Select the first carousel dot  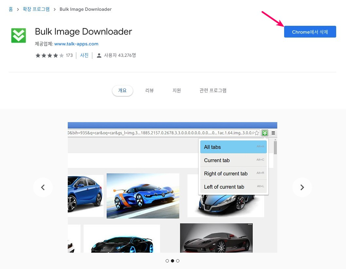[167, 261]
